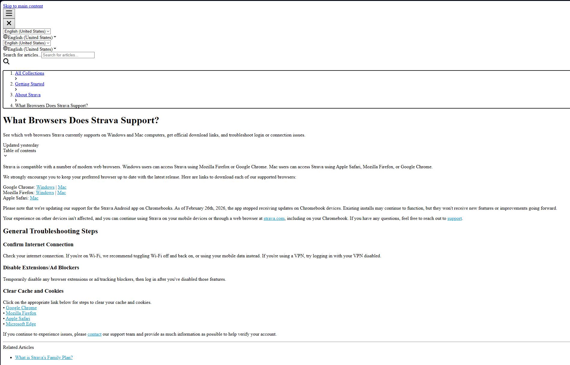
Task: Click the magnifying glass search icon
Action: 6,61
